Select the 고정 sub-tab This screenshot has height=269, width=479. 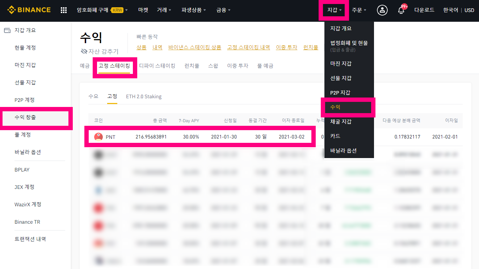click(112, 96)
